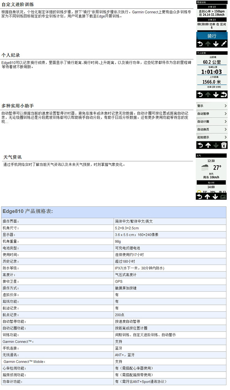Tap the back arrow on the 骑行 training screen
This screenshot has height=390, width=230.
click(x=200, y=44)
